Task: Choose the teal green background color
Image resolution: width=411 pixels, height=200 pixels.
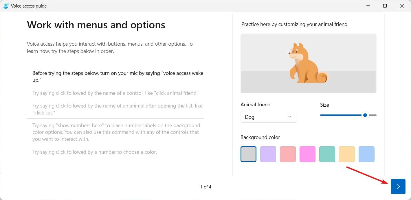Action: pos(327,154)
